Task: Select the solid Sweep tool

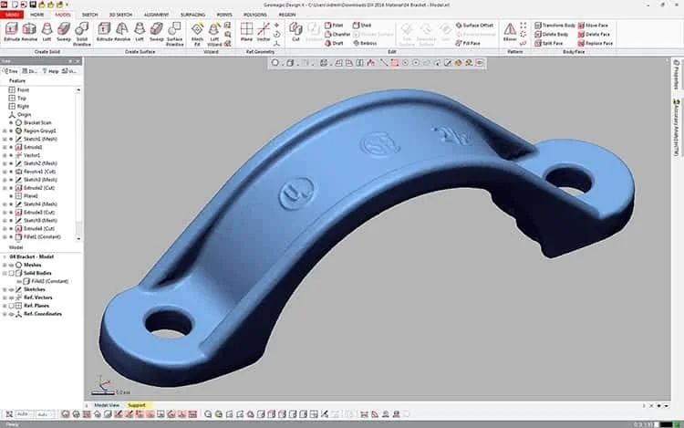Action: tap(64, 32)
